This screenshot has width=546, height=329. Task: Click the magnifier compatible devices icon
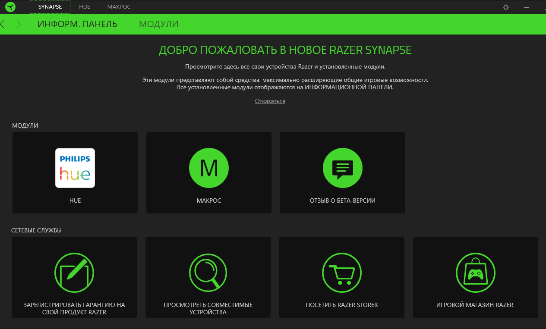[x=208, y=273]
